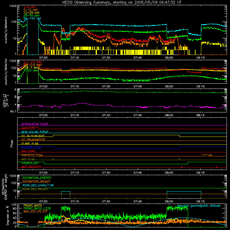Click the 07:30 tick under the top panel
The width and height of the screenshot is (230, 230).
click(106, 58)
